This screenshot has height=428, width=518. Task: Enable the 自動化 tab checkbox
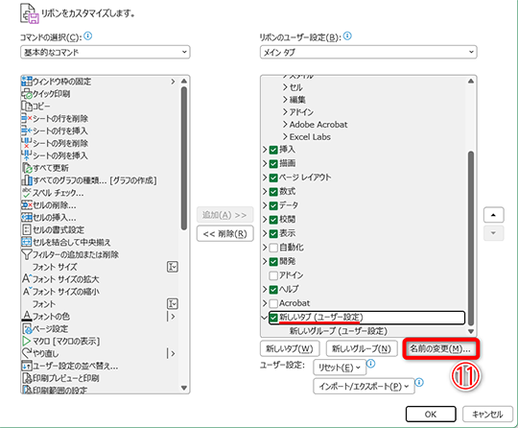click(273, 248)
